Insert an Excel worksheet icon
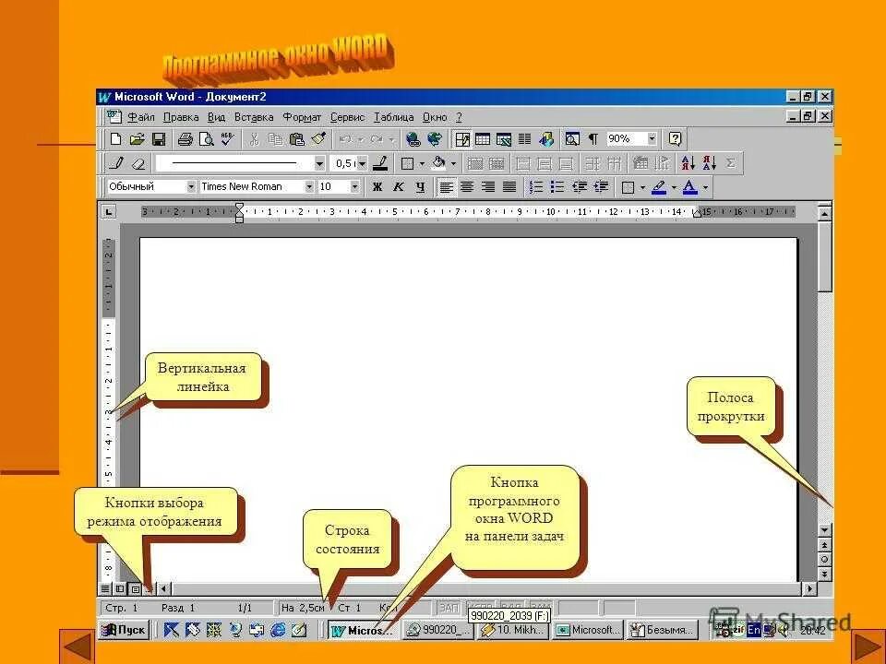 tap(504, 139)
